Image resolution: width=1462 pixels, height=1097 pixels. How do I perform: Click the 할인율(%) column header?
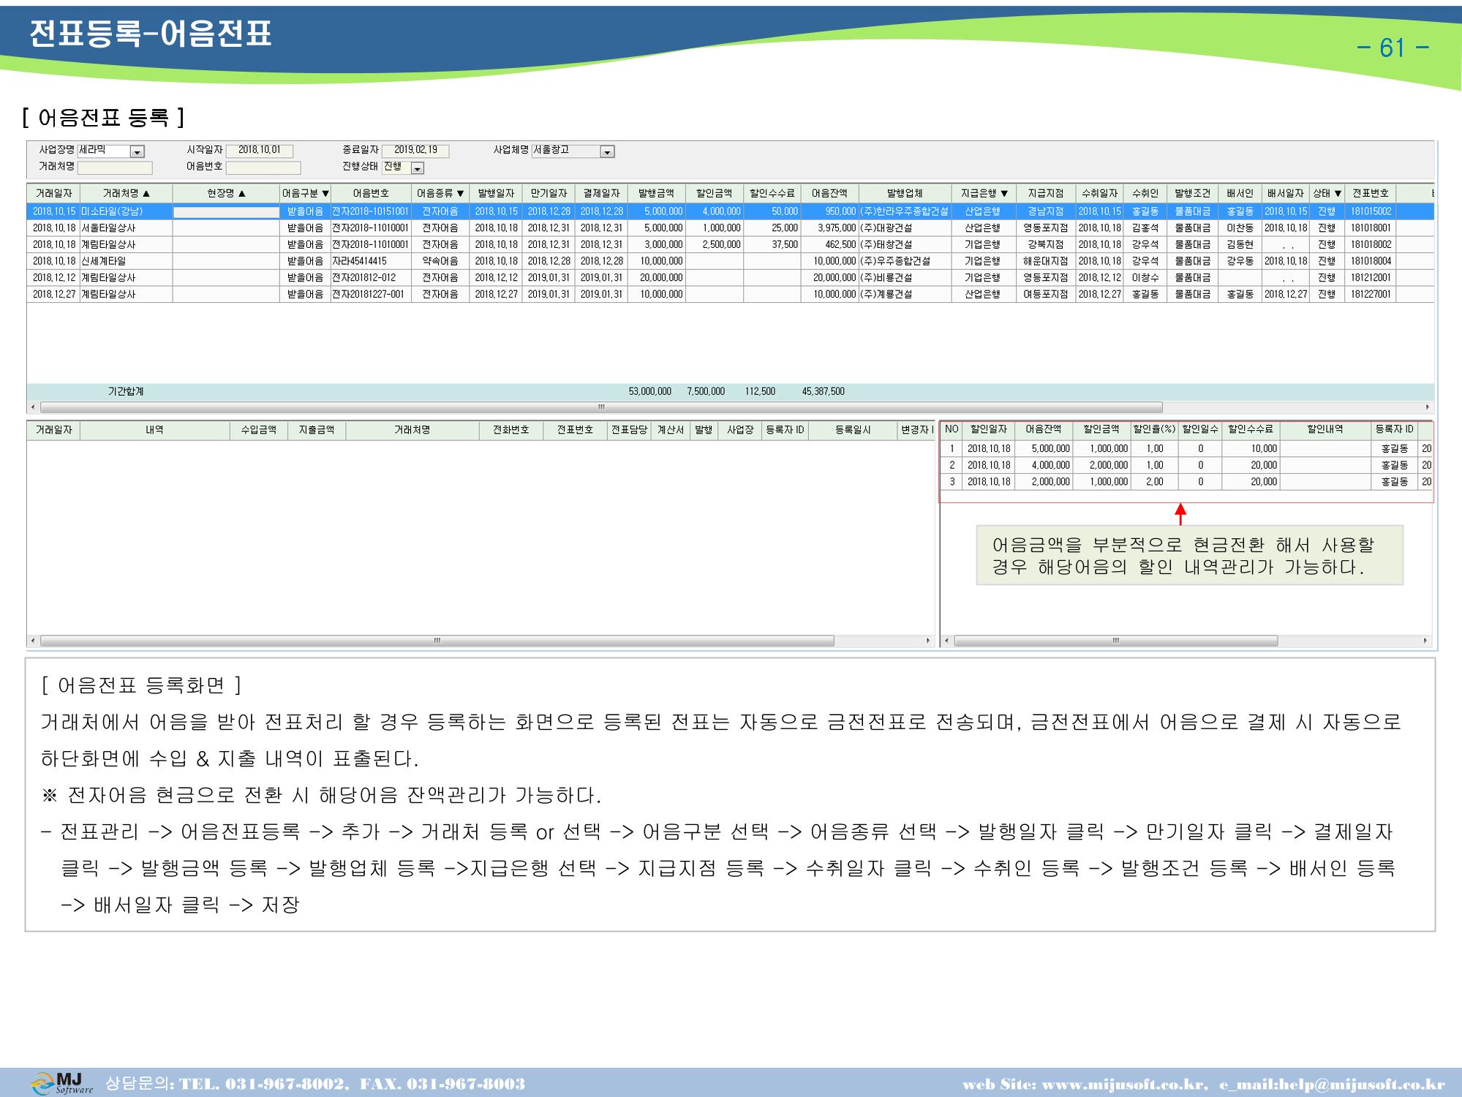click(1154, 430)
